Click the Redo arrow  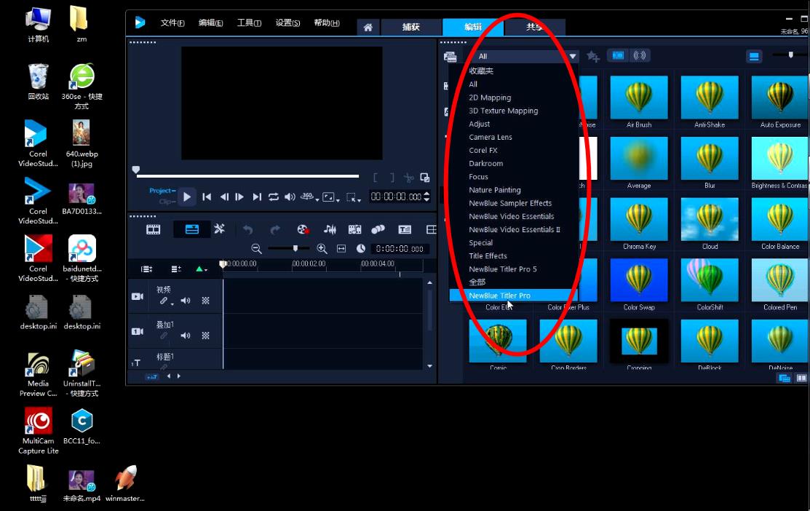click(x=275, y=229)
